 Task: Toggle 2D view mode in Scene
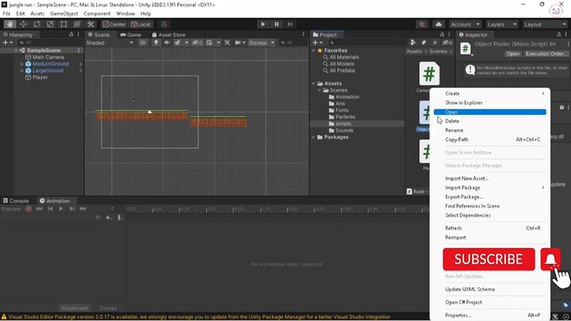[x=143, y=43]
